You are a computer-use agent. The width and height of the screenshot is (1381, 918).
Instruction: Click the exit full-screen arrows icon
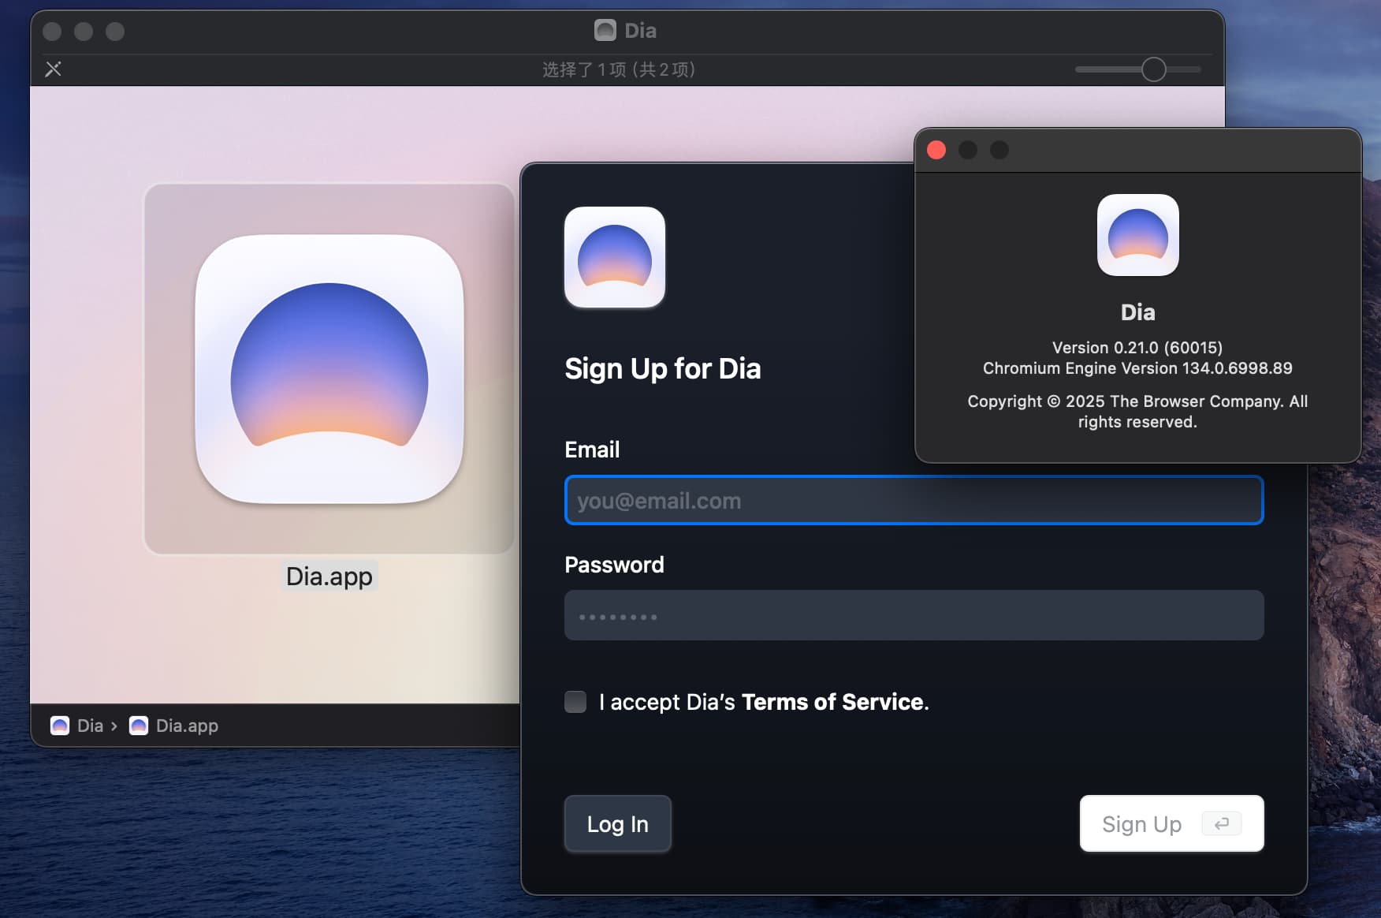tap(54, 69)
